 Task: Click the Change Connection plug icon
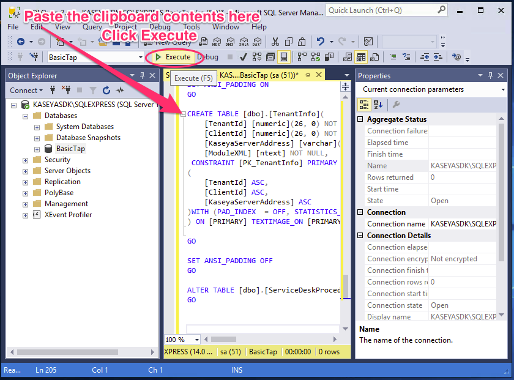point(34,58)
